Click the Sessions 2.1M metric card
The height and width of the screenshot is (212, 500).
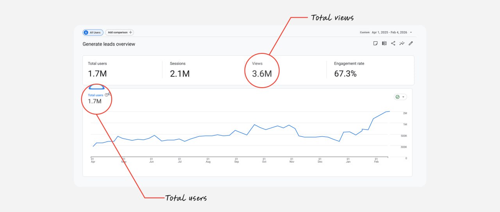203,70
